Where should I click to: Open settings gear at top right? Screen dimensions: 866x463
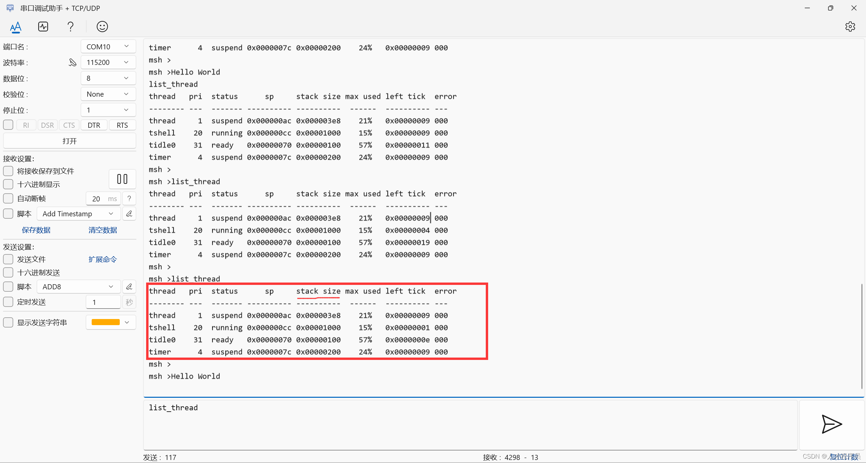click(x=850, y=27)
